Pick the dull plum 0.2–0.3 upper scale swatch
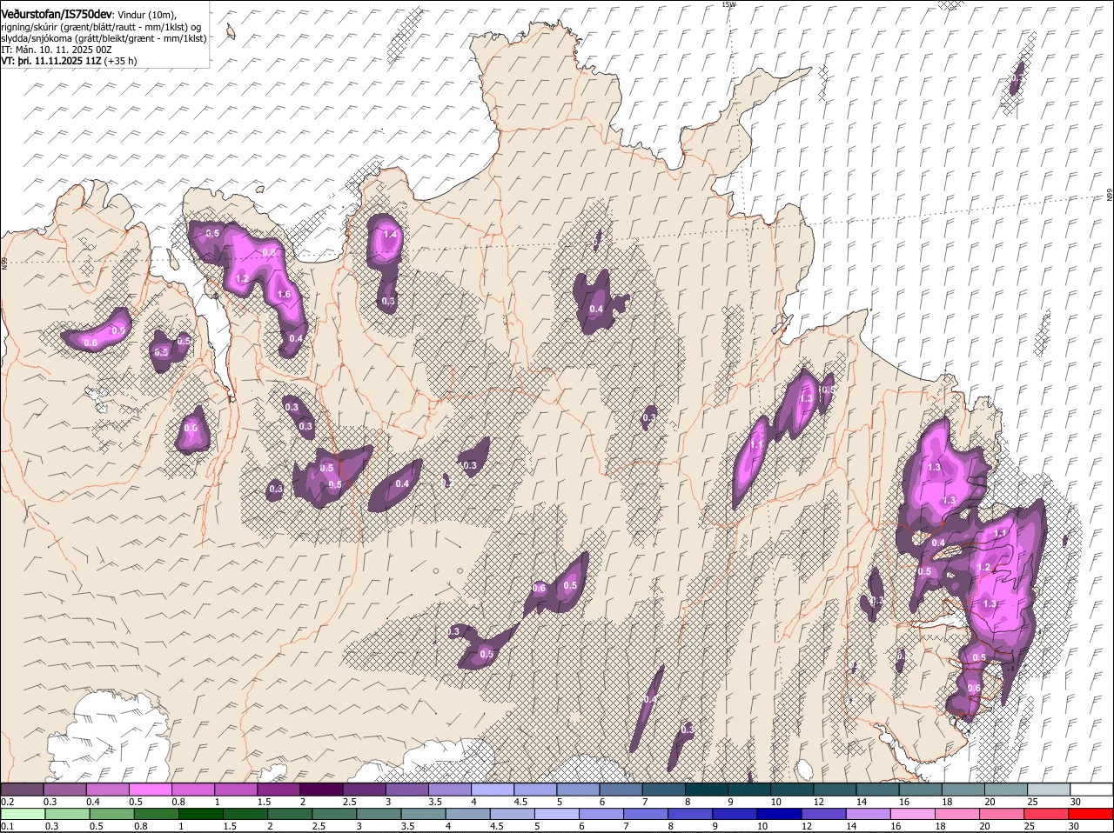 pos(22,789)
